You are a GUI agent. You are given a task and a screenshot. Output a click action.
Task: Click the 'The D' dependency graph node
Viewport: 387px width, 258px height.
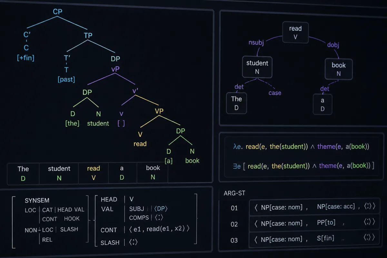pyautogui.click(x=236, y=103)
